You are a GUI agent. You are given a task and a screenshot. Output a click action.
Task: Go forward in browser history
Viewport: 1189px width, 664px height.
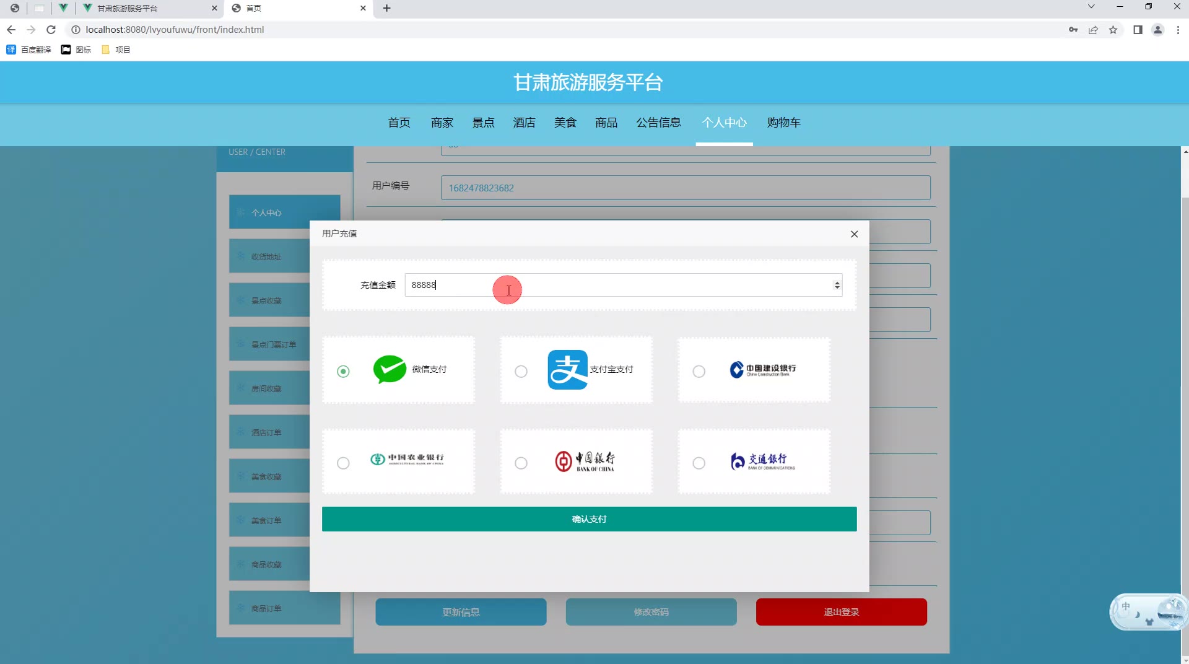pos(31,30)
